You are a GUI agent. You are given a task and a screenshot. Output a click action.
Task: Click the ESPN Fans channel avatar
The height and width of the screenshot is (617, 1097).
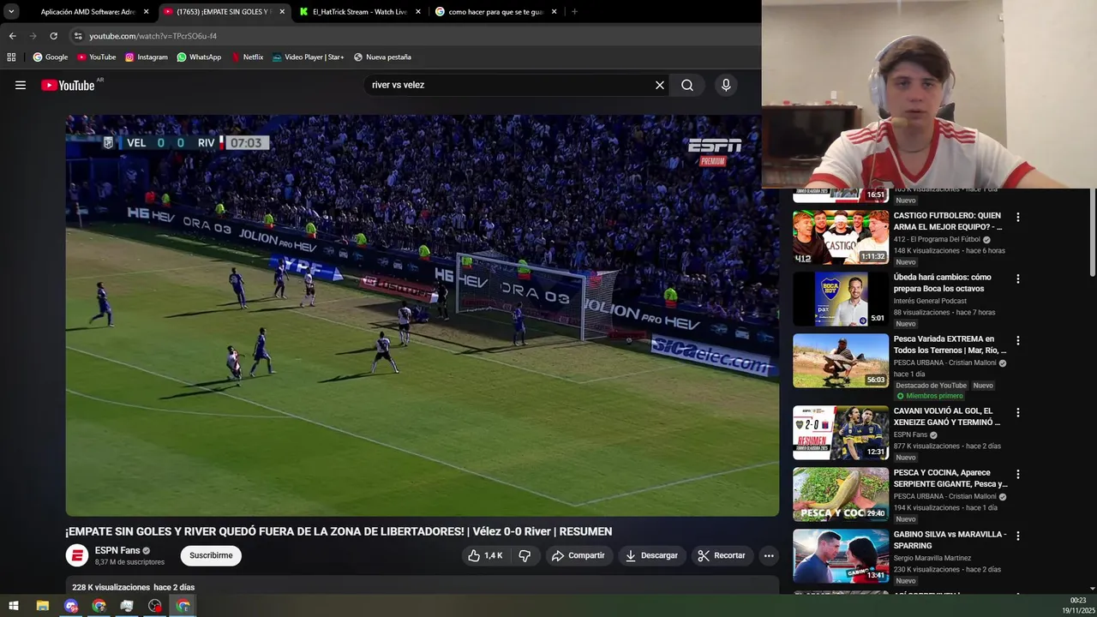(77, 555)
